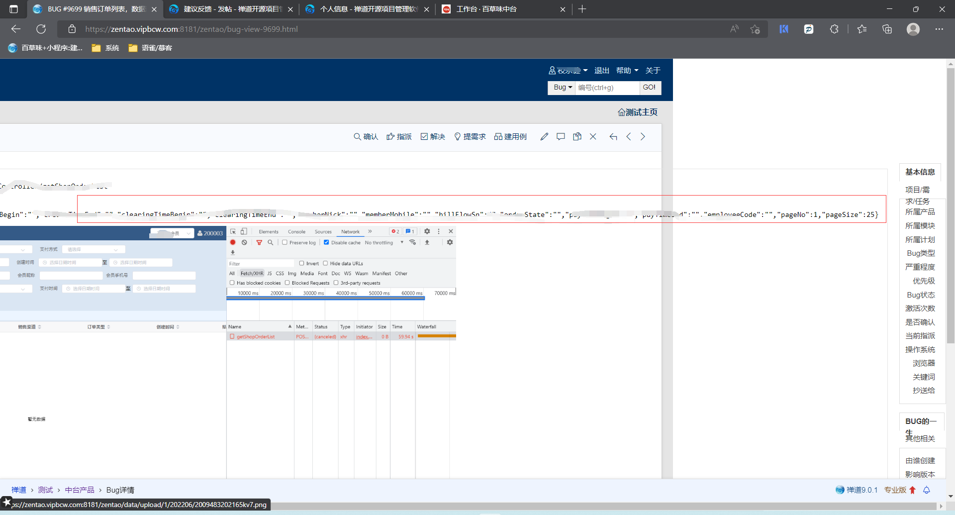Screen dimensions: 955x515
Task: Click the delete X icon in bug toolbar
Action: click(x=593, y=137)
